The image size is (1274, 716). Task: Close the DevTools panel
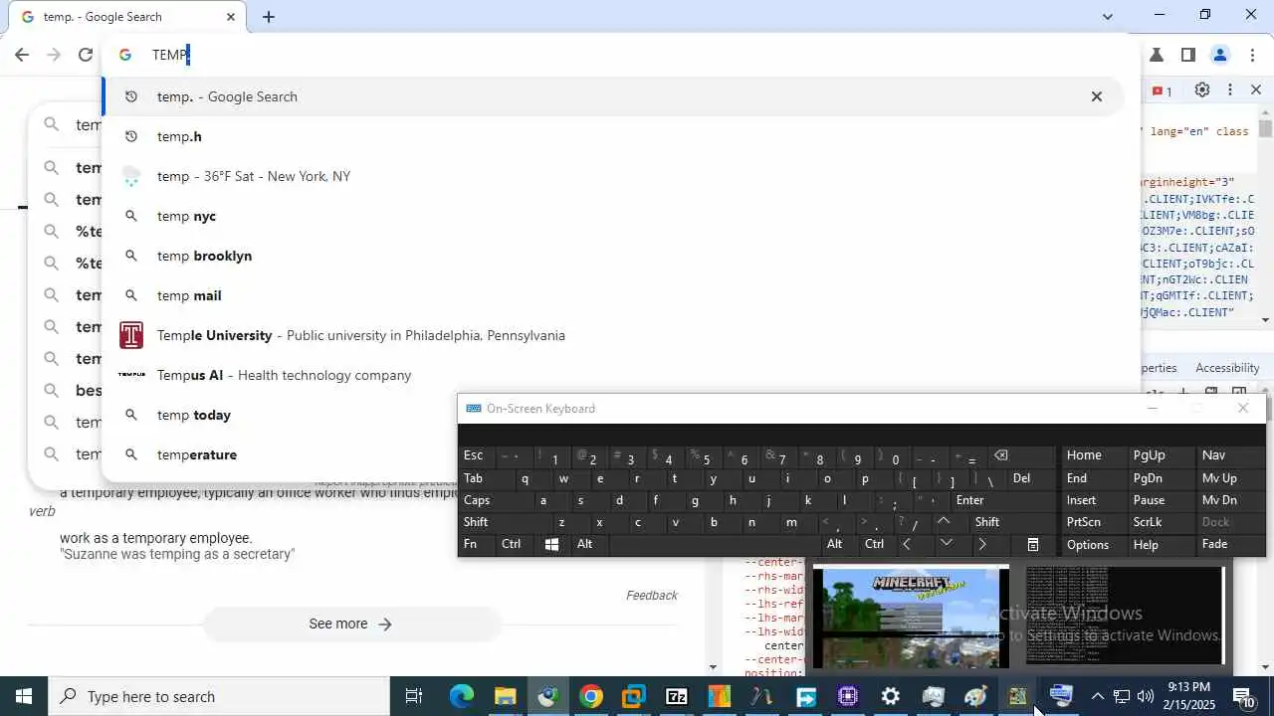click(x=1256, y=89)
